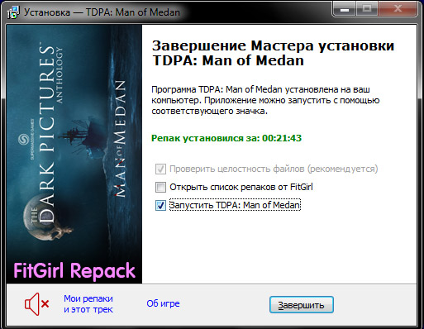The height and width of the screenshot is (329, 424).
Task: Click the Man of Medan cover artwork
Action: click(74, 154)
